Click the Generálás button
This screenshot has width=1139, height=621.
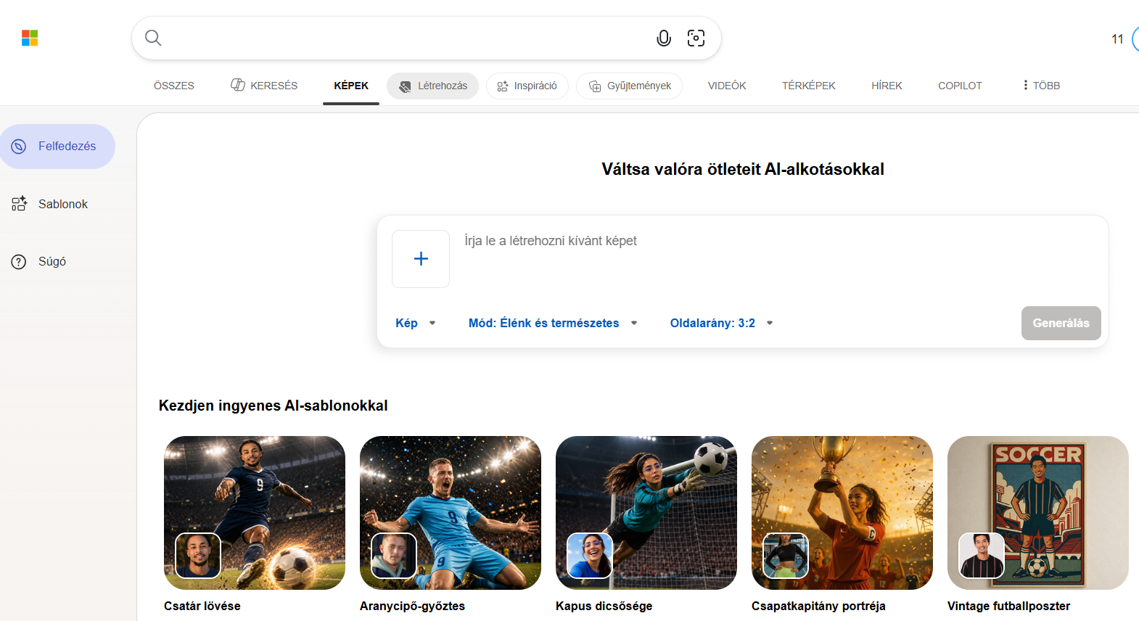pyautogui.click(x=1061, y=323)
